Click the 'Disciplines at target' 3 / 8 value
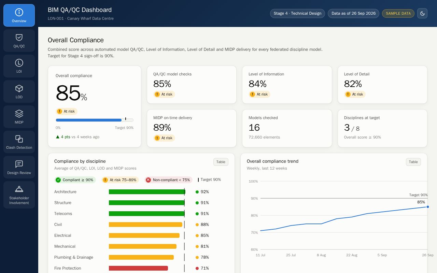The image size is (437, 273). click(x=352, y=128)
